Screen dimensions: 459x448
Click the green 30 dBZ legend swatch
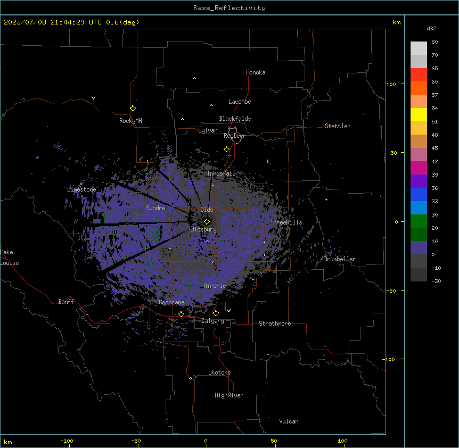[419, 221]
